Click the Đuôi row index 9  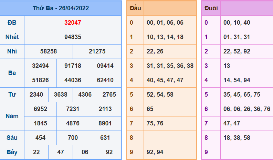click(206, 152)
